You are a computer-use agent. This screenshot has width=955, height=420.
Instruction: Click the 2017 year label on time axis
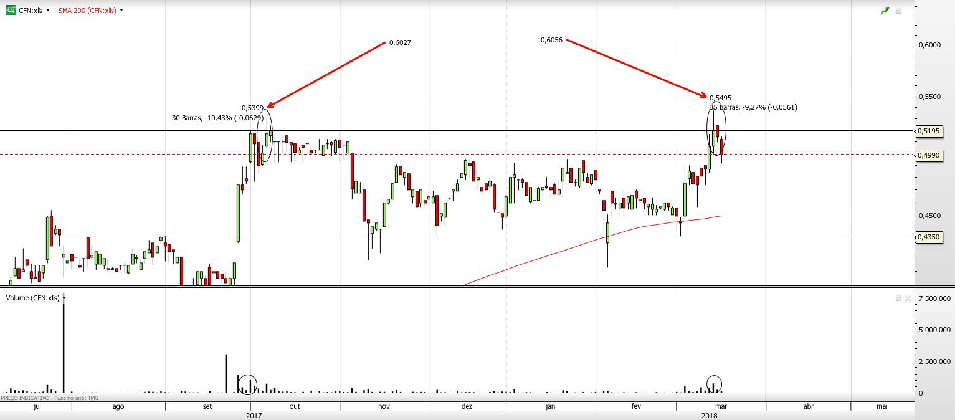[254, 416]
